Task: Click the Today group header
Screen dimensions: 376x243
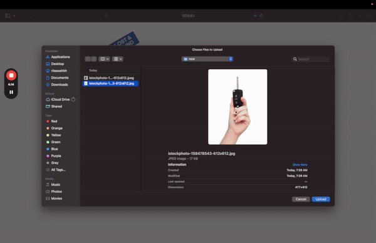Action: point(93,71)
